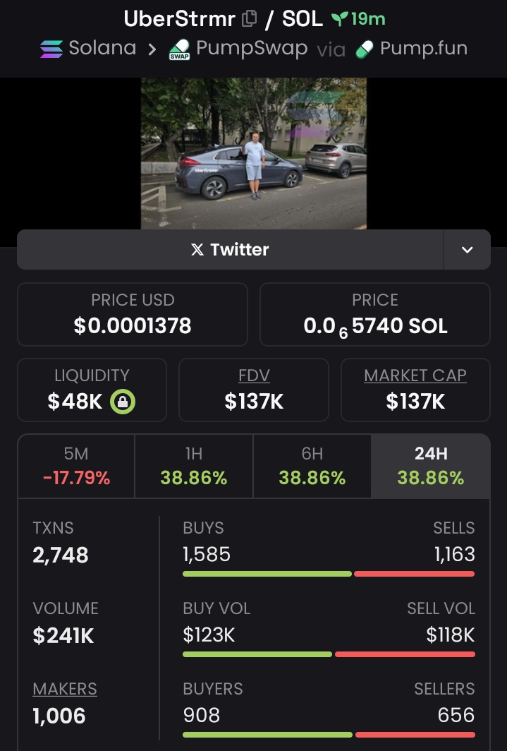Screen dimensions: 507x751
Task: Click the Pump.fun pill icon
Action: 365,49
